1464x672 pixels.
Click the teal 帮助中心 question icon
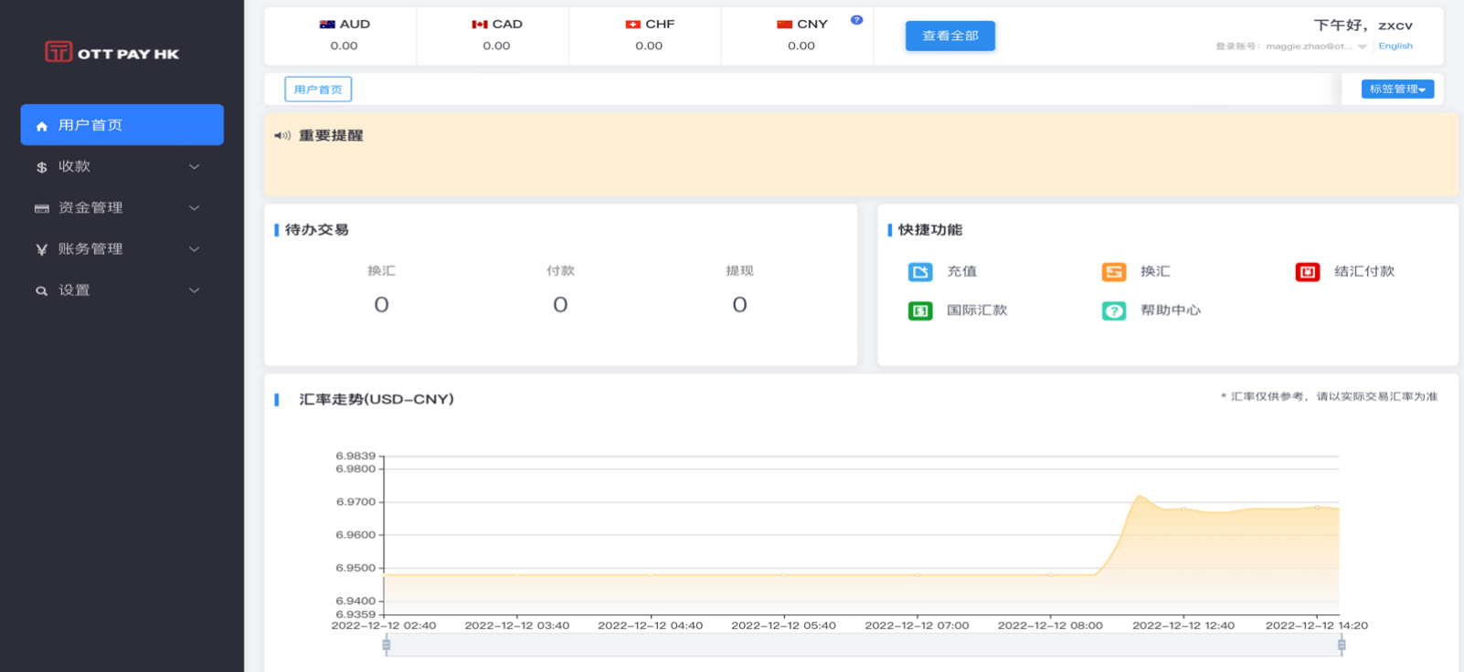point(1114,311)
